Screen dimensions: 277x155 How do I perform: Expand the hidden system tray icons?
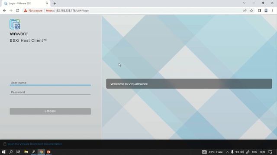[x=227, y=152]
